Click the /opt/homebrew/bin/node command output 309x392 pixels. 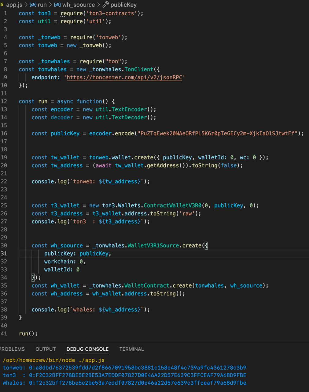(x=54, y=360)
